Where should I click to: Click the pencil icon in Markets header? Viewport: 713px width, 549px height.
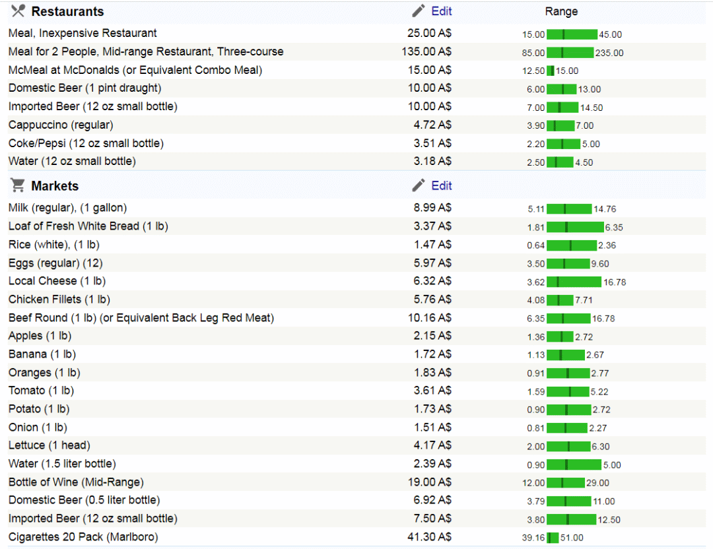419,186
